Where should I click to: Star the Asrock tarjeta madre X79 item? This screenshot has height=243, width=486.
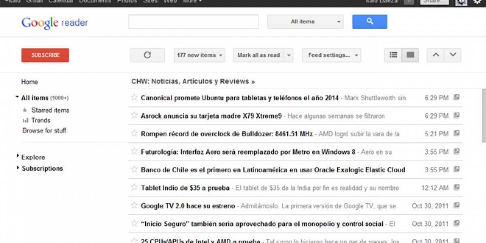pyautogui.click(x=134, y=115)
